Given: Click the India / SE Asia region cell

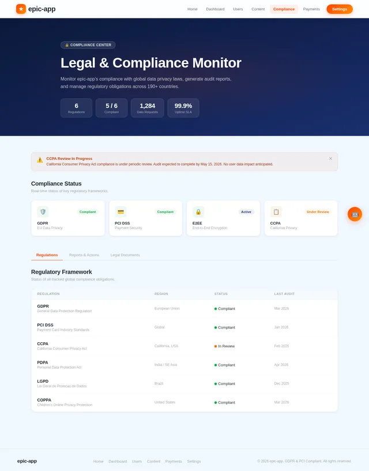Looking at the screenshot, I should pos(165,365).
